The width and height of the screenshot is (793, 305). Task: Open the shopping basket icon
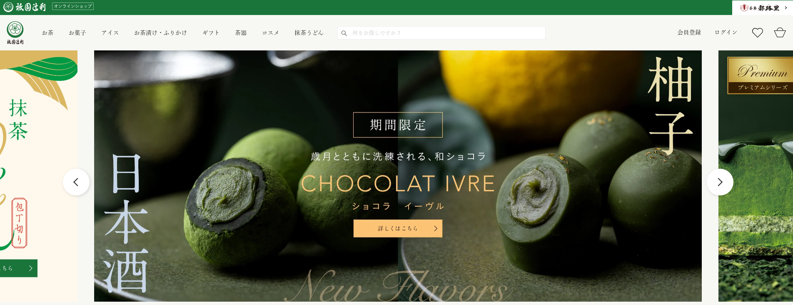780,32
